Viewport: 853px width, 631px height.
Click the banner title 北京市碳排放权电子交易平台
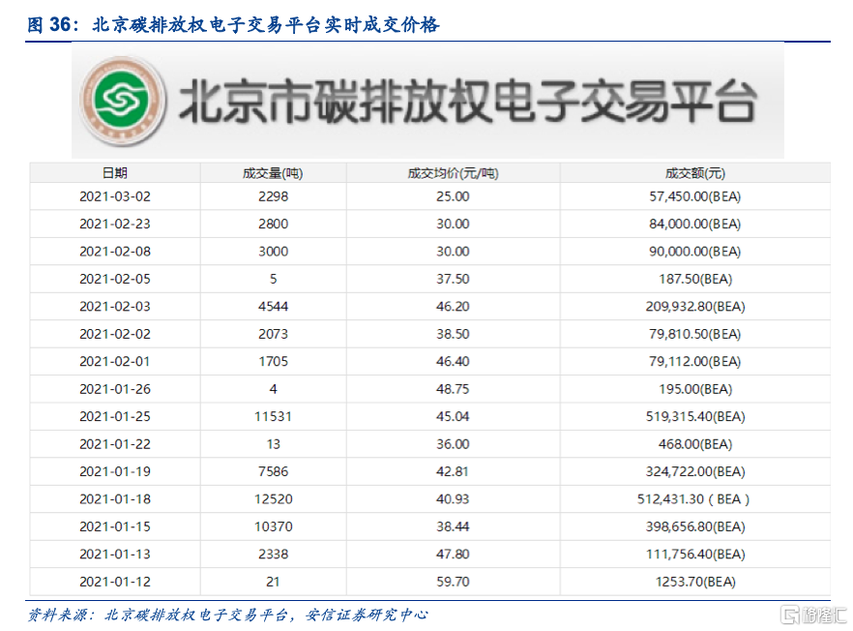coord(468,102)
